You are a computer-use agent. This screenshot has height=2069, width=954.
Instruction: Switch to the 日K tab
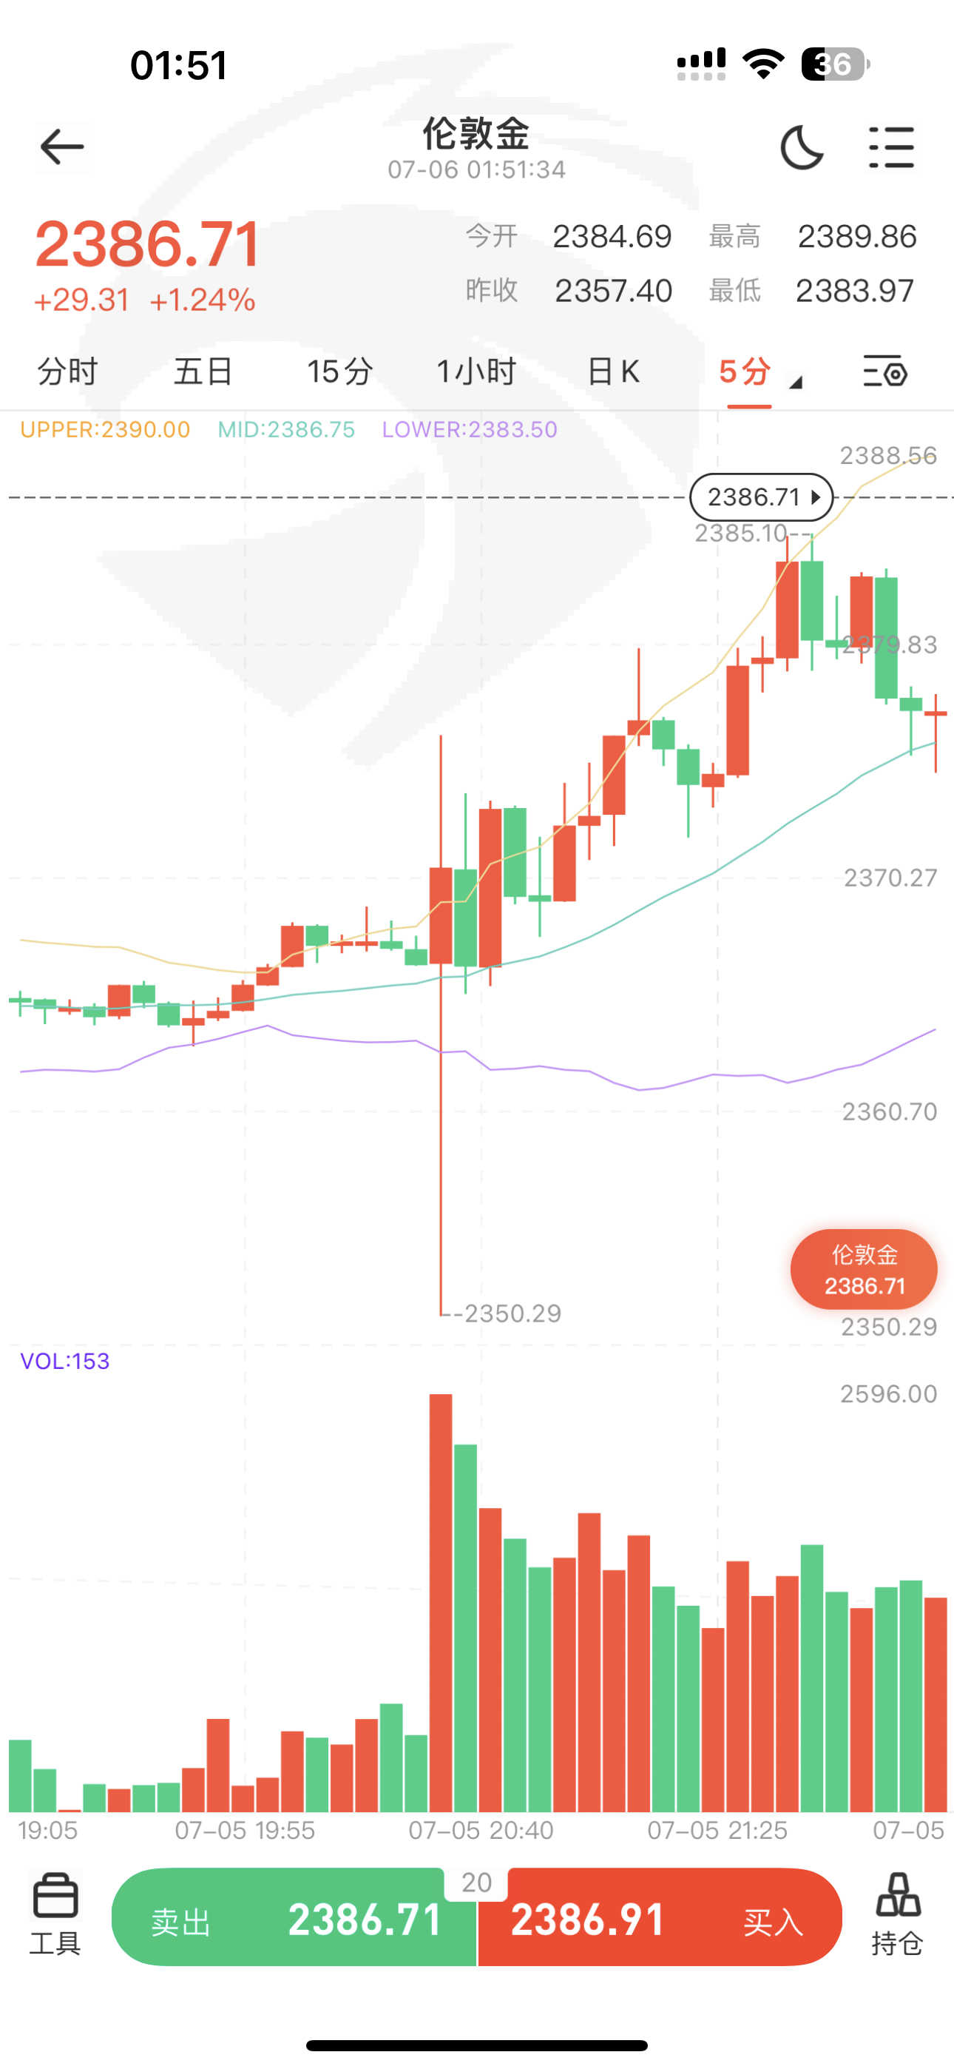614,372
